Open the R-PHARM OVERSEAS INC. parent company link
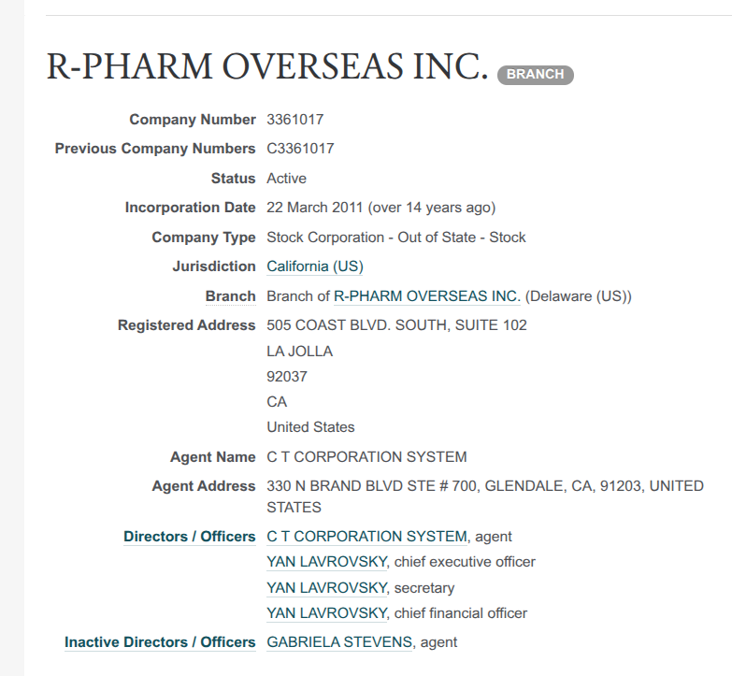The width and height of the screenshot is (732, 676). point(426,296)
